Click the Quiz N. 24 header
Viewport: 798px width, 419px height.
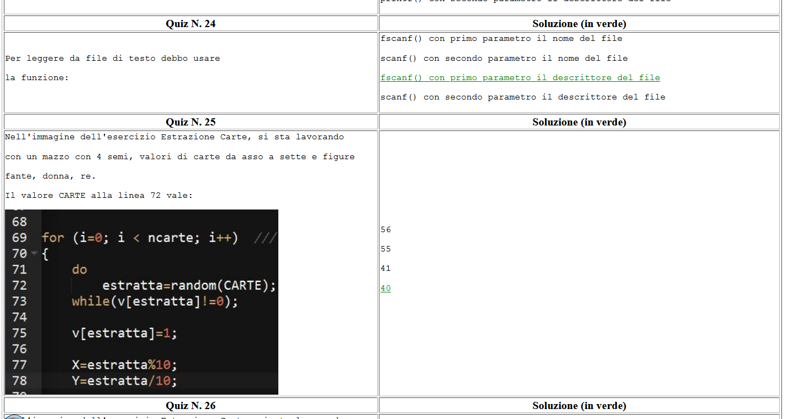[x=191, y=24]
